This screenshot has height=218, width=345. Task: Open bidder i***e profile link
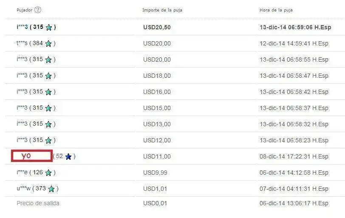pos(22,173)
